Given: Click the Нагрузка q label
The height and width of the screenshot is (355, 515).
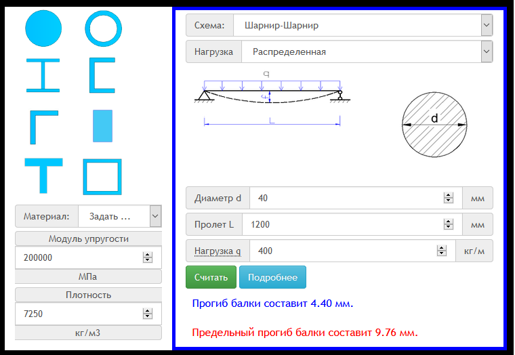Looking at the screenshot, I should [218, 251].
